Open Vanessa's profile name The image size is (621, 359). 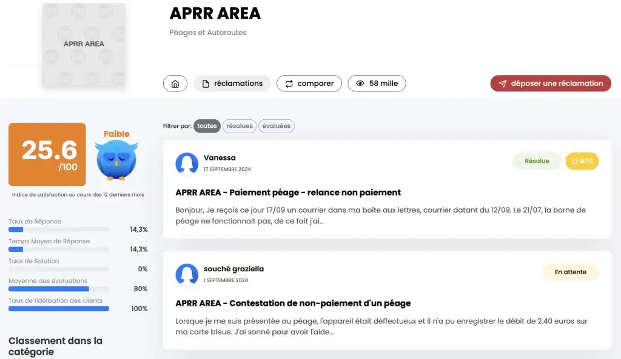click(220, 158)
